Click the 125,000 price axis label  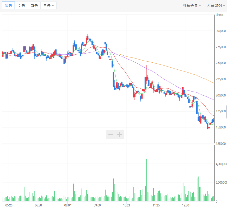pos(221,144)
